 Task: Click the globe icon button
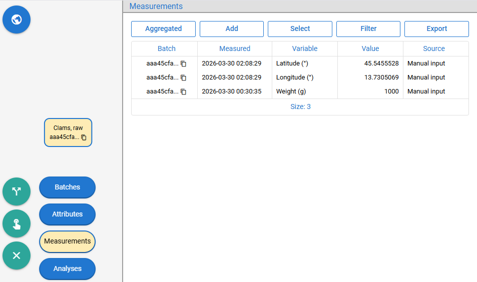click(x=17, y=19)
